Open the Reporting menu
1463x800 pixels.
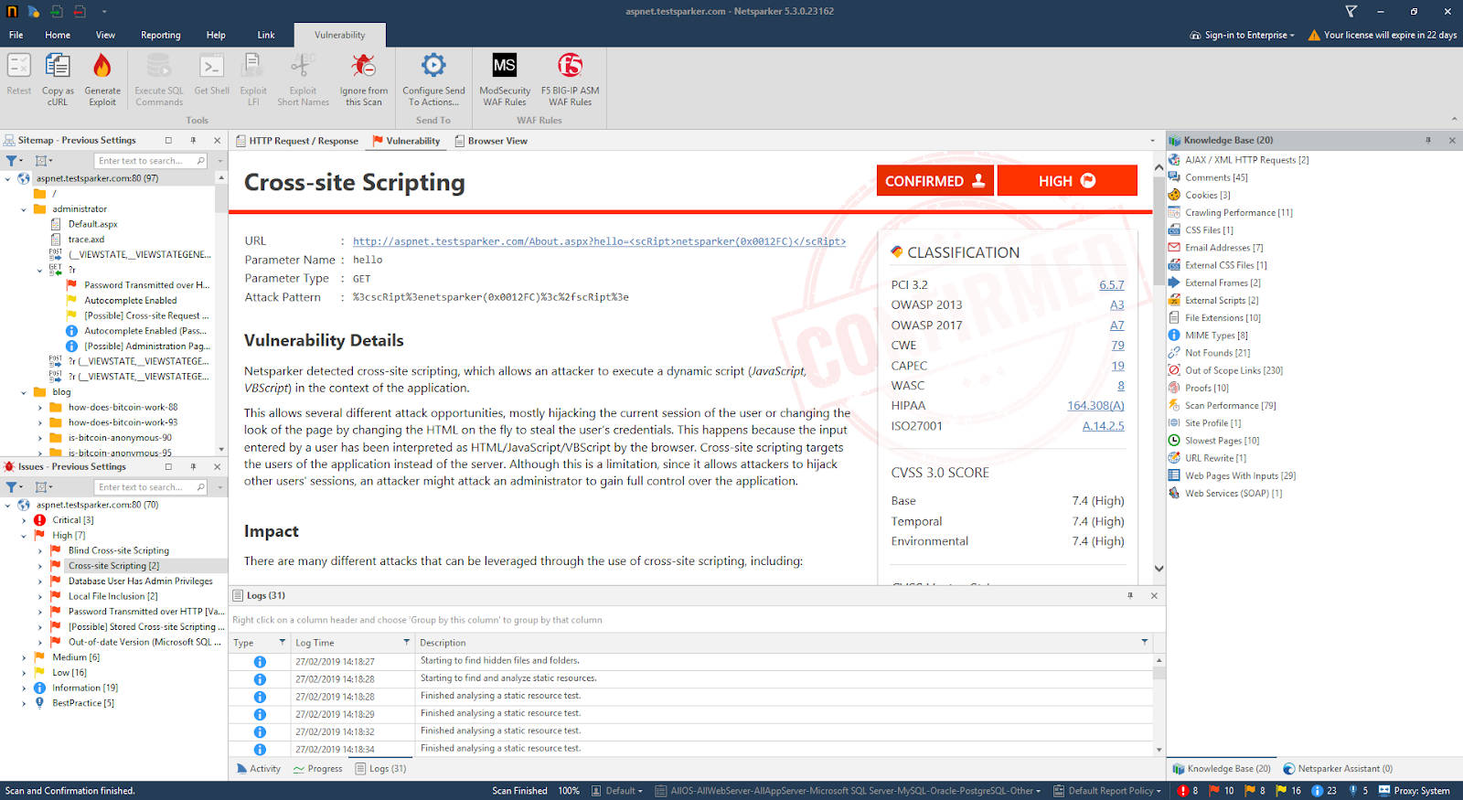tap(160, 35)
